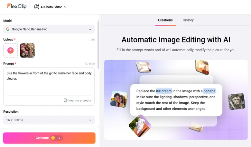This screenshot has width=251, height=147.
Task: Click the AI Photo Editor icon
Action: point(37,7)
